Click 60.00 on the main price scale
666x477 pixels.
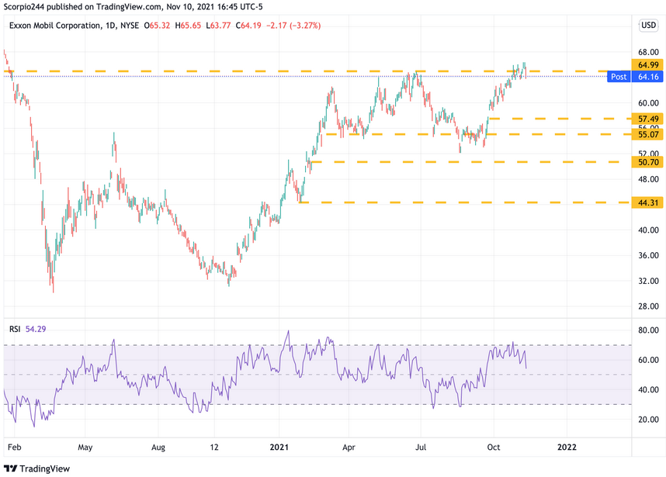(649, 103)
